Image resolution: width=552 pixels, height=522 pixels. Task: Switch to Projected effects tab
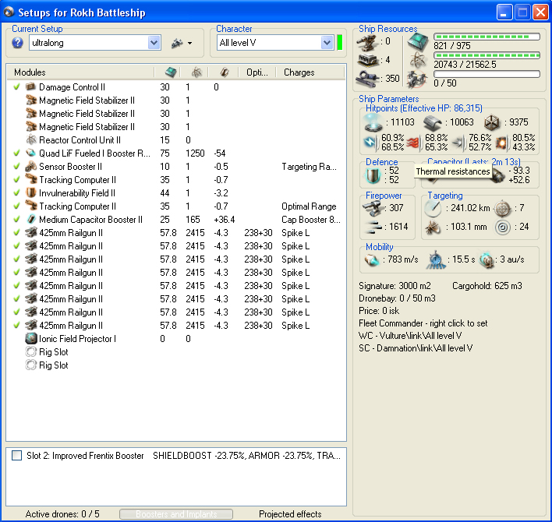290,514
